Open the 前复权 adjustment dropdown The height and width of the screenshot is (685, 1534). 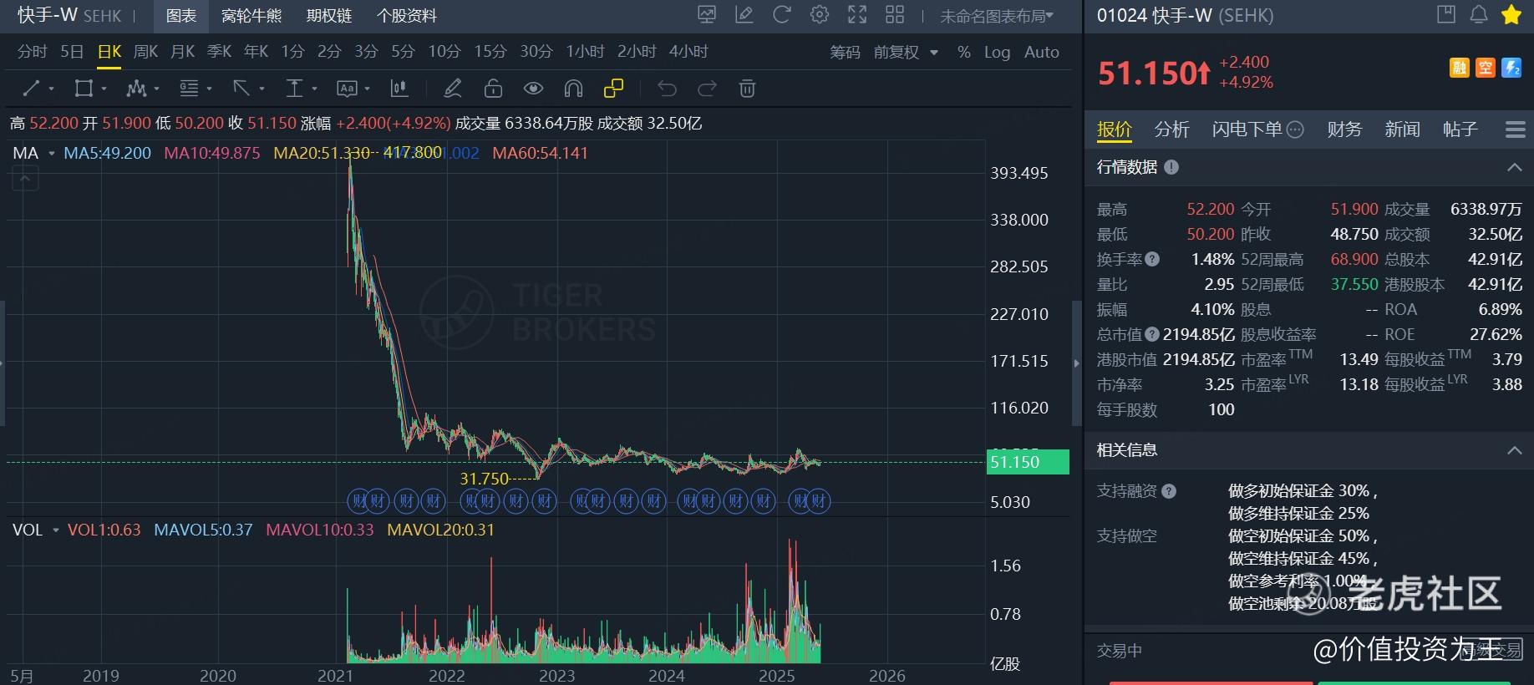point(906,52)
